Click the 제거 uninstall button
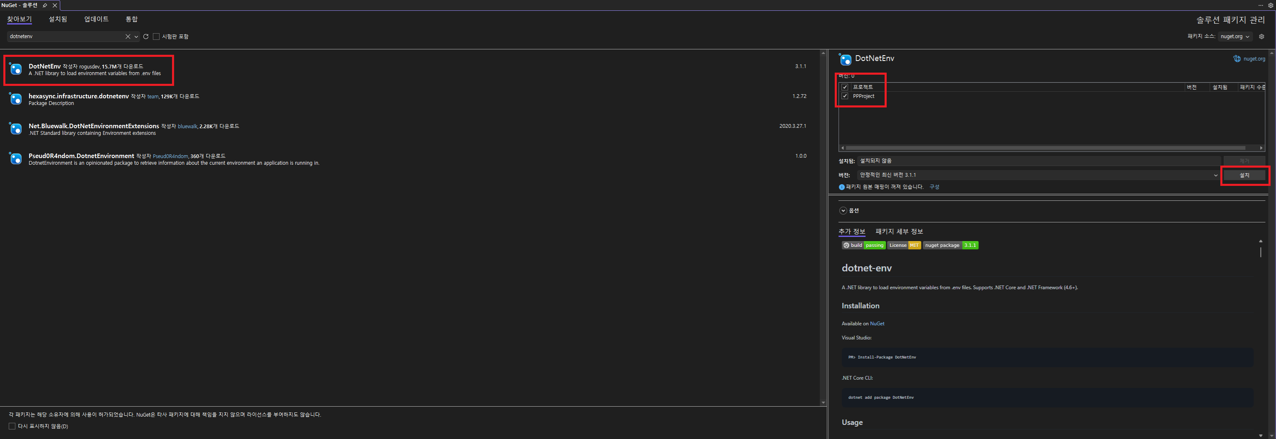The width and height of the screenshot is (1276, 439). coord(1244,161)
